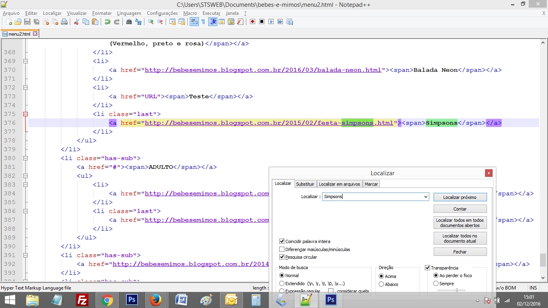Save the current file via toolbar
Viewport: 548px width, 308px height.
point(27,22)
